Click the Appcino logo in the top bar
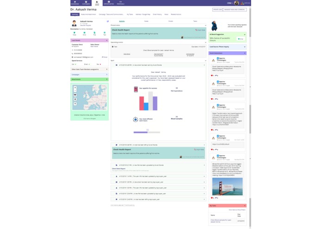The height and width of the screenshot is (229, 322). coord(246,3)
